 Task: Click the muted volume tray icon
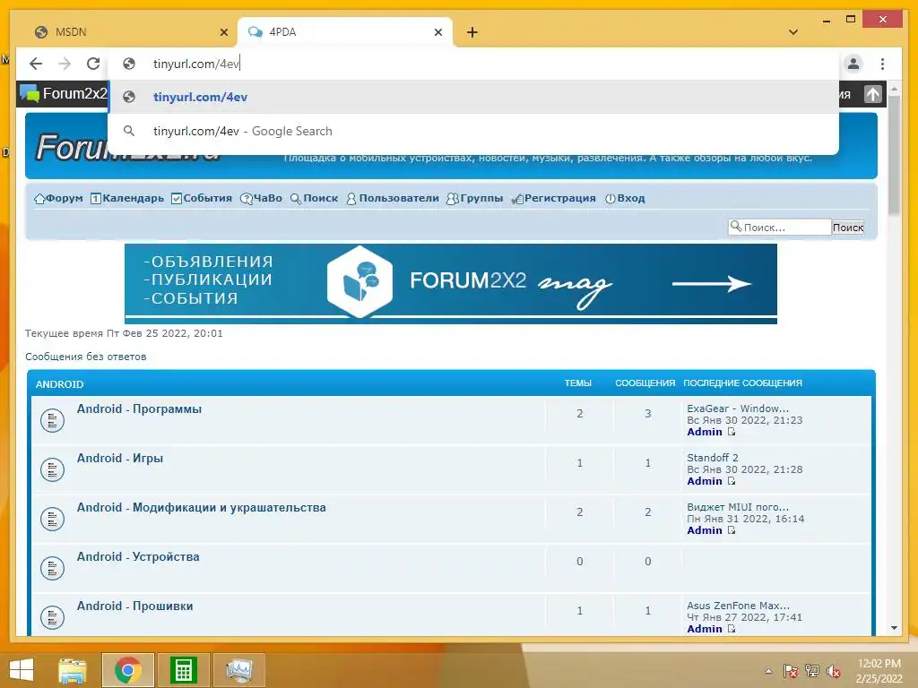834,671
